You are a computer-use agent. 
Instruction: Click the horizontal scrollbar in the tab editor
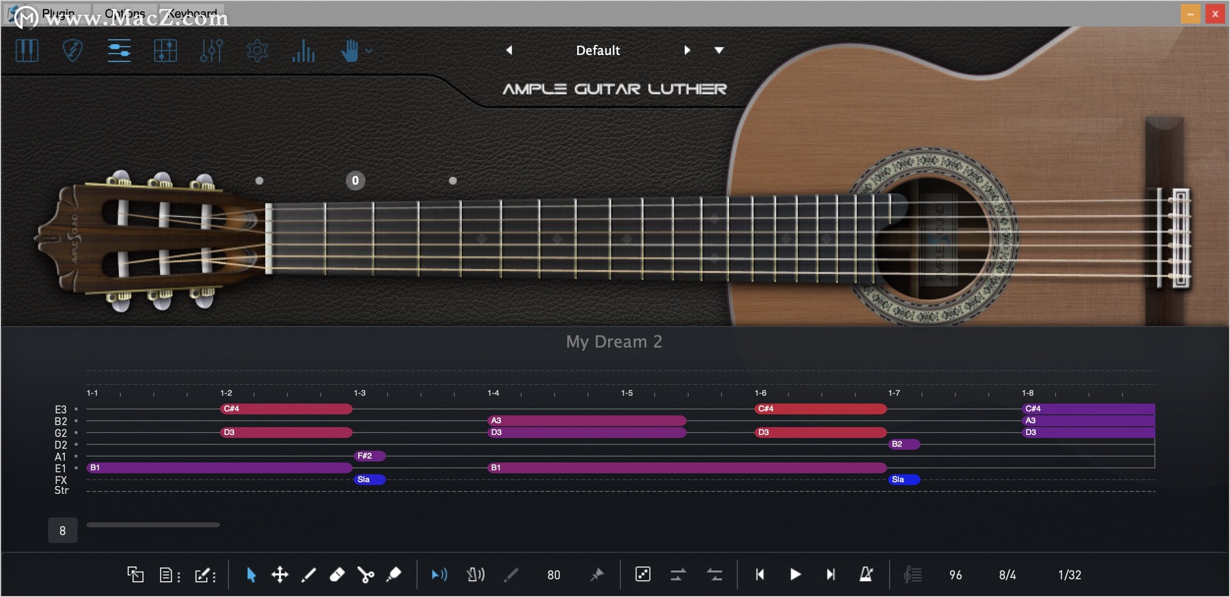[x=153, y=525]
